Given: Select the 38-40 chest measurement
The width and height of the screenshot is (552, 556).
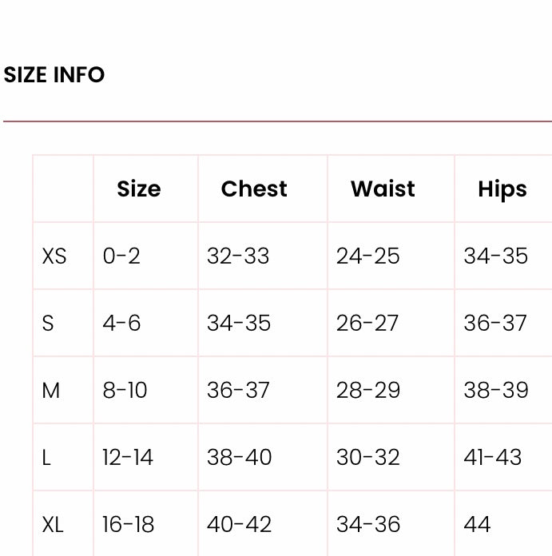Looking at the screenshot, I should pos(239,458).
